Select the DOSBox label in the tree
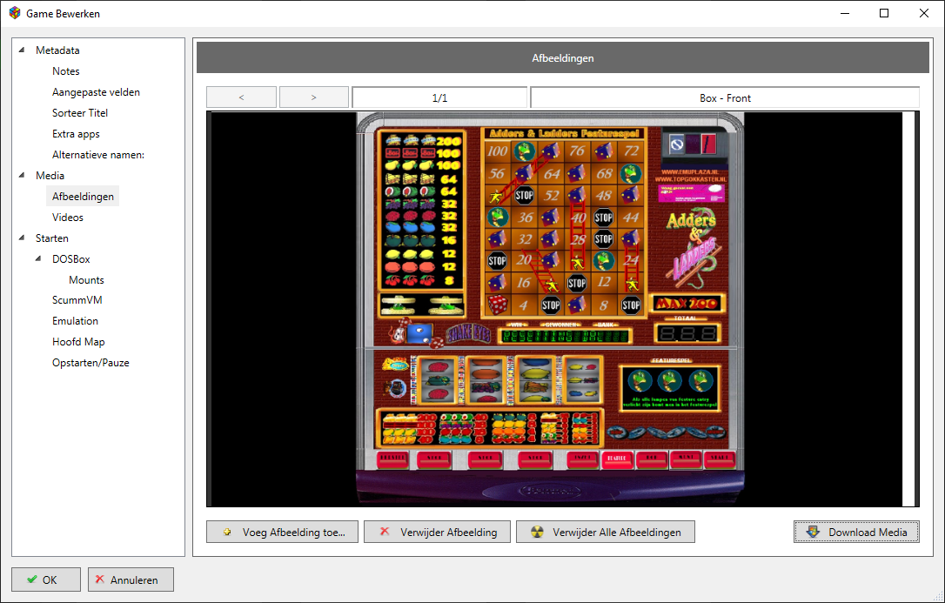 71,259
